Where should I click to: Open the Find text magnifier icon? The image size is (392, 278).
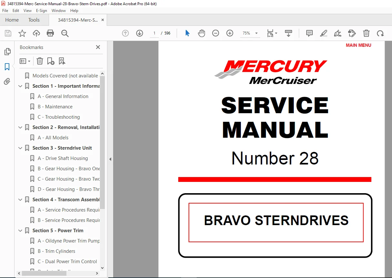[65, 33]
